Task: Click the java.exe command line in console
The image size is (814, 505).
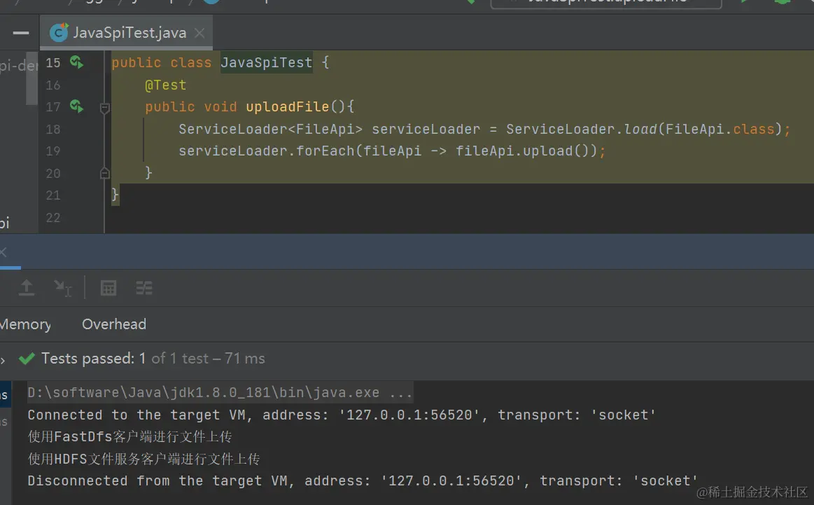Action: tap(220, 392)
